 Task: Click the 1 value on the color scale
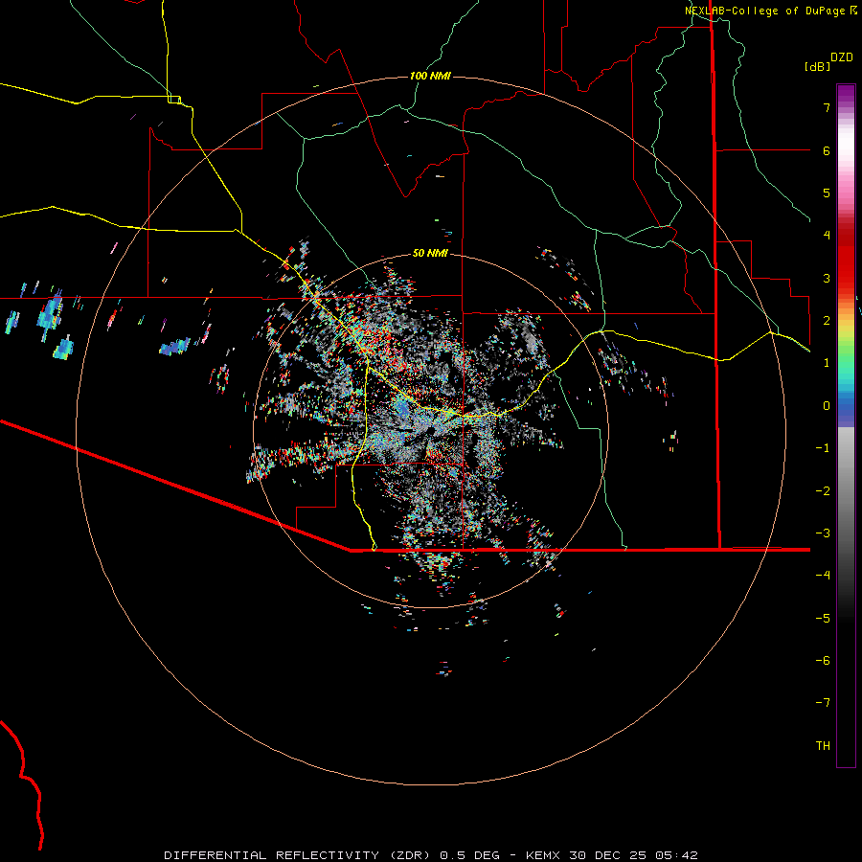click(827, 363)
